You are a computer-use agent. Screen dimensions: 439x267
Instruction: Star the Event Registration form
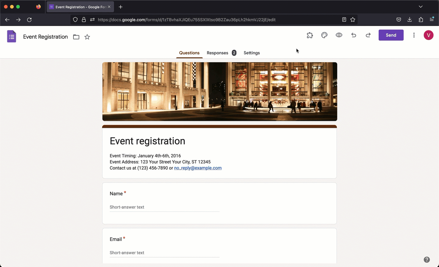pyautogui.click(x=87, y=37)
